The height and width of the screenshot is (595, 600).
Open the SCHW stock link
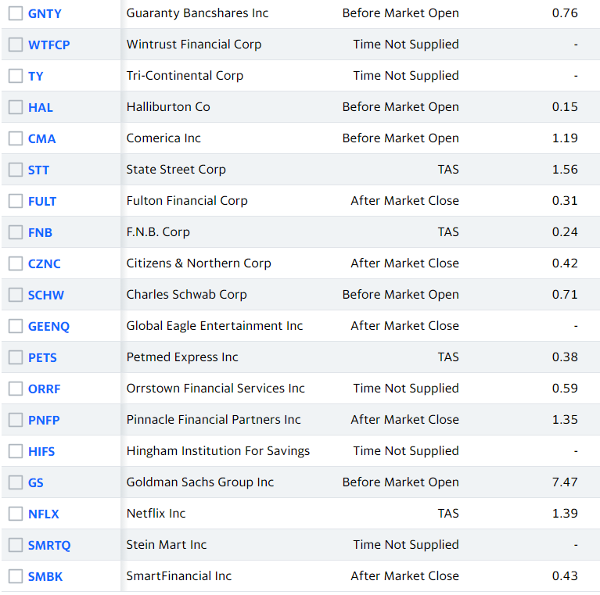[46, 296]
